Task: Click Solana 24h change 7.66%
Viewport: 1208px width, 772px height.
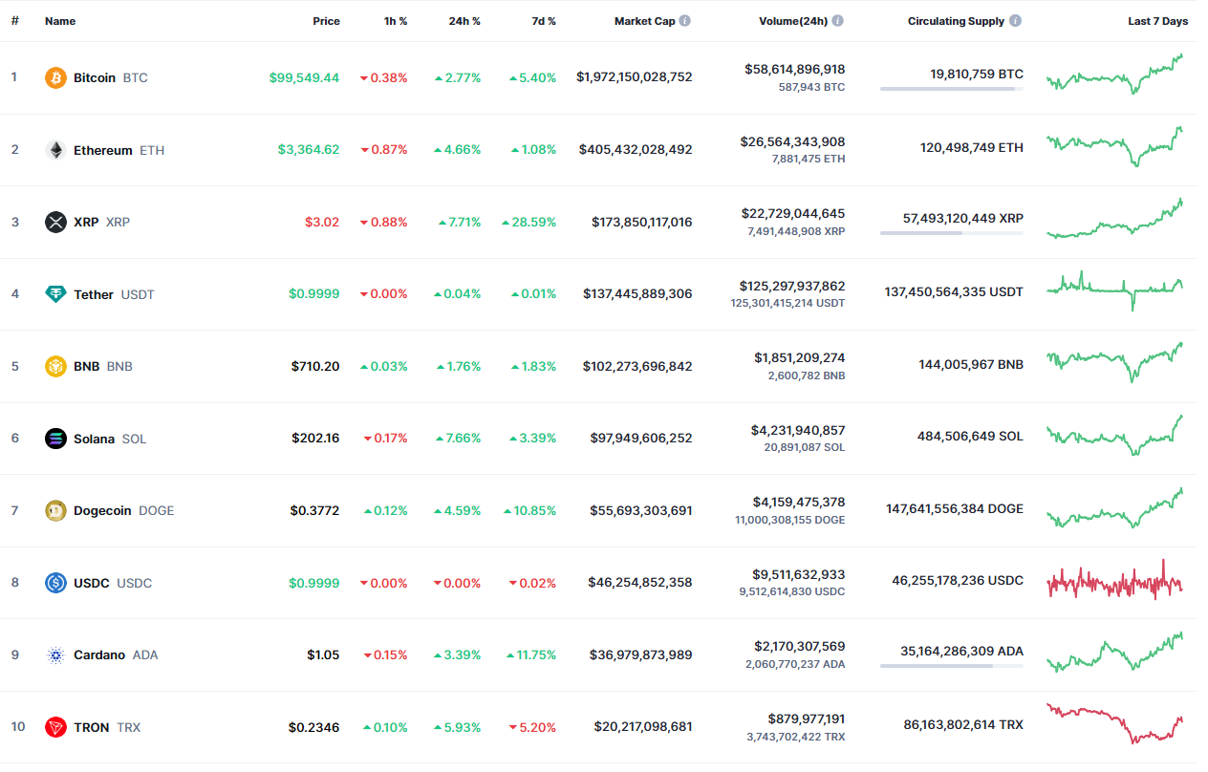Action: click(457, 439)
